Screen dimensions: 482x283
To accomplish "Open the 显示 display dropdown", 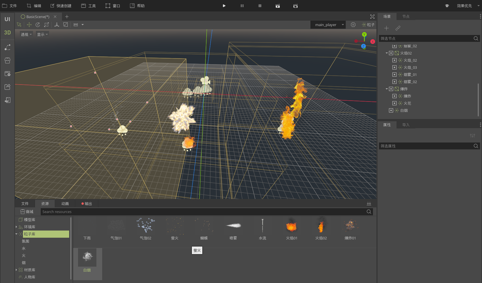I will [x=42, y=34].
